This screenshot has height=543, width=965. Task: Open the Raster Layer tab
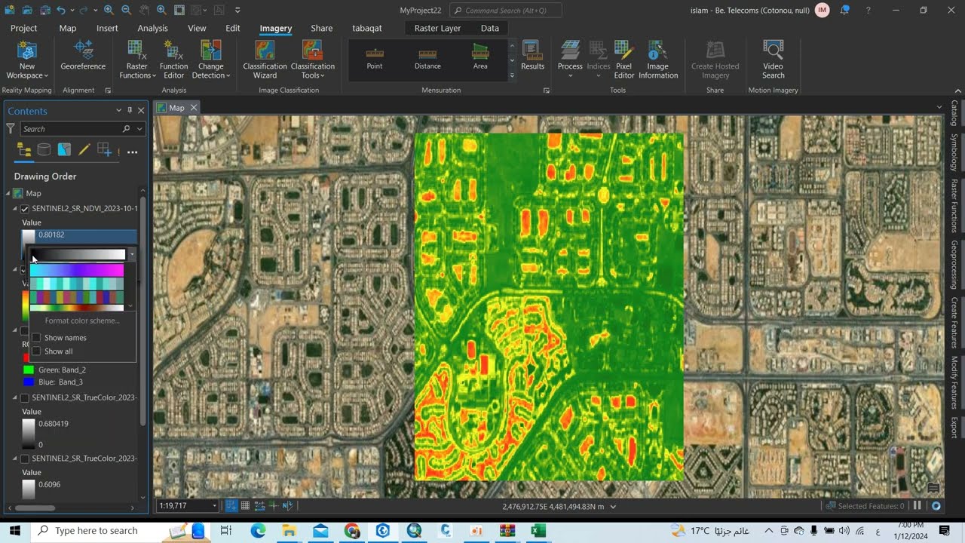[x=437, y=28]
